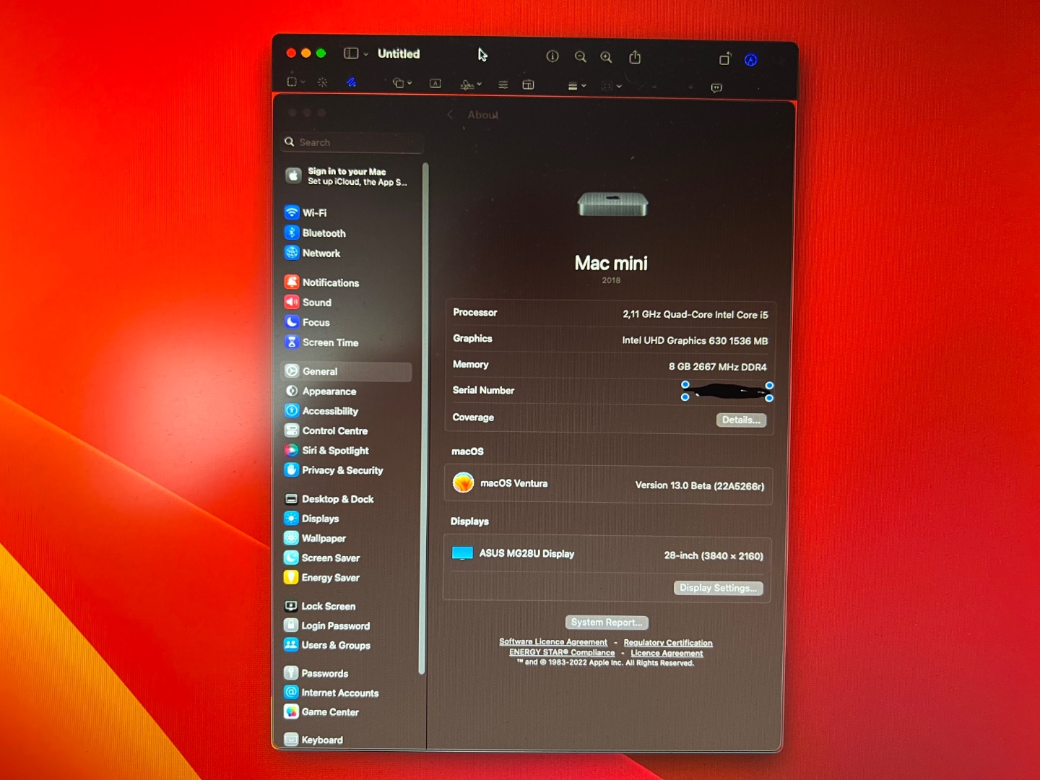The width and height of the screenshot is (1040, 780).
Task: Rotate the image with the rotate icon
Action: [725, 58]
